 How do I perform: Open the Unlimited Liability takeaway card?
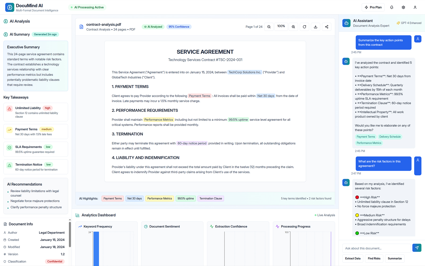point(36,112)
